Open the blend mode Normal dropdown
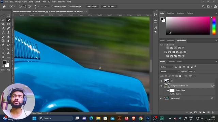 coord(170,72)
